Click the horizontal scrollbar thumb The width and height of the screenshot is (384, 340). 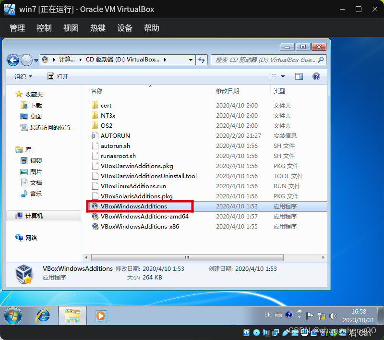pyautogui.click(x=187, y=257)
